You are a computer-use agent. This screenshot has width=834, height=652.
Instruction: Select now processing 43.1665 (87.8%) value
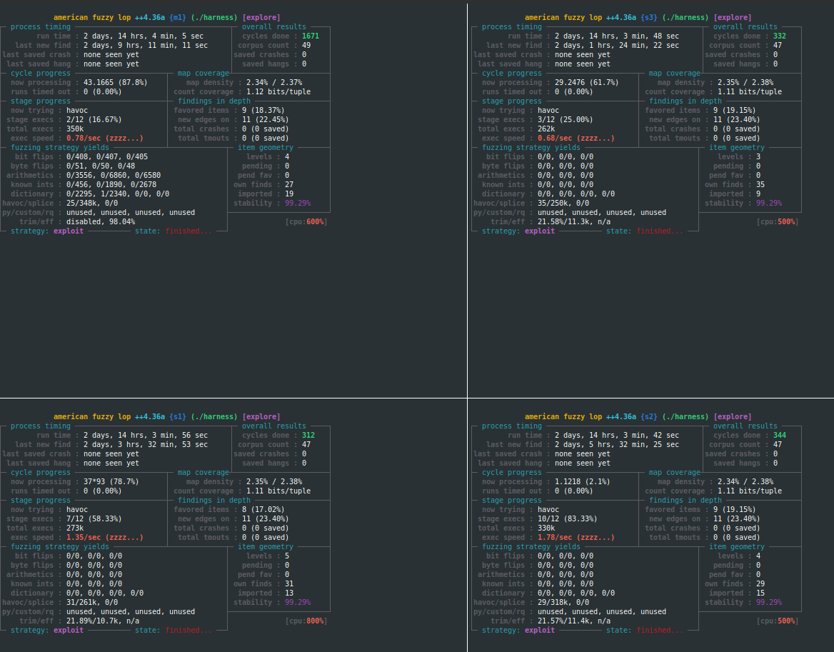116,82
